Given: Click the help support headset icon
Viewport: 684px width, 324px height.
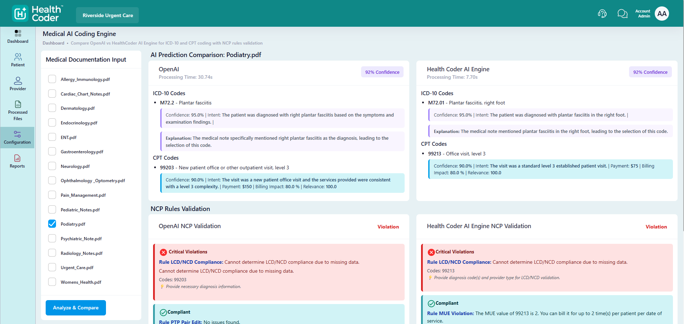Looking at the screenshot, I should coord(602,14).
